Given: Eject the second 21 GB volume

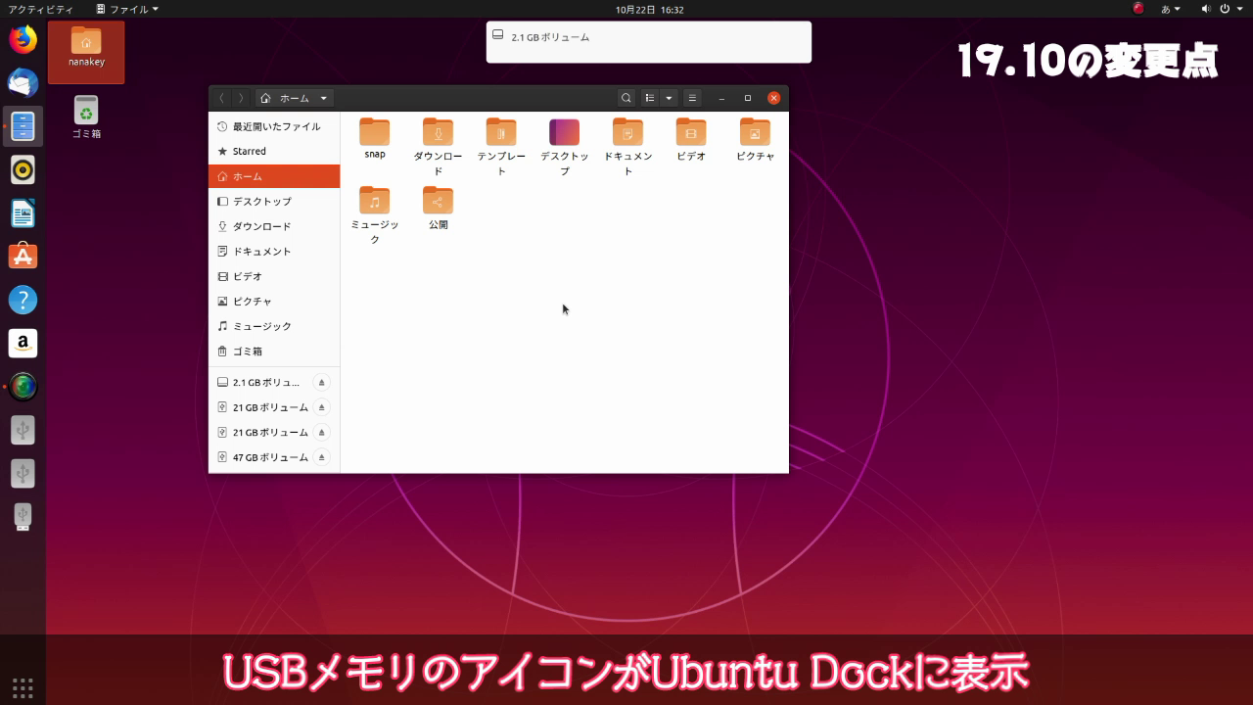Looking at the screenshot, I should [x=322, y=432].
